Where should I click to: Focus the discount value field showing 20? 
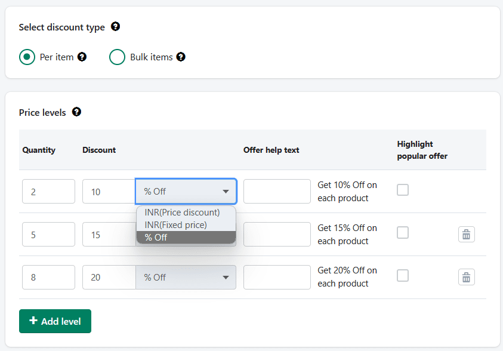point(109,278)
